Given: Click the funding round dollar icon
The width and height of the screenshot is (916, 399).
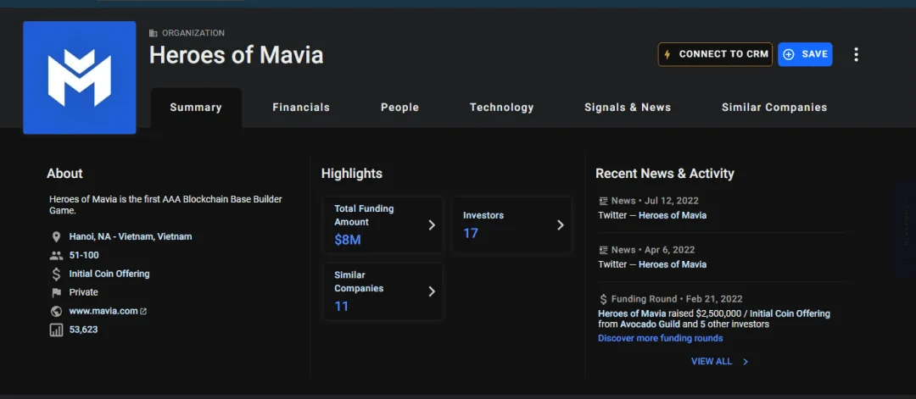Looking at the screenshot, I should click(604, 299).
